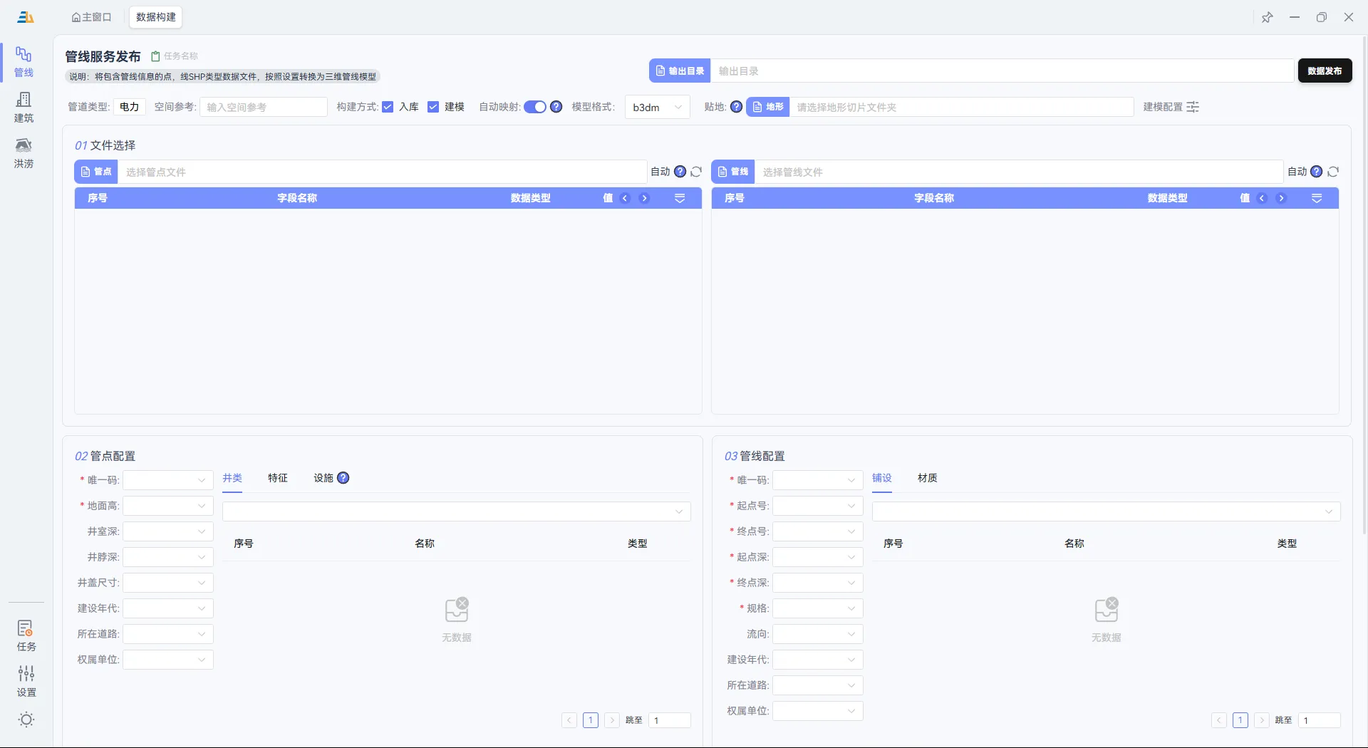Toggle the light/dark theme sun icon
The width and height of the screenshot is (1368, 748).
26,720
